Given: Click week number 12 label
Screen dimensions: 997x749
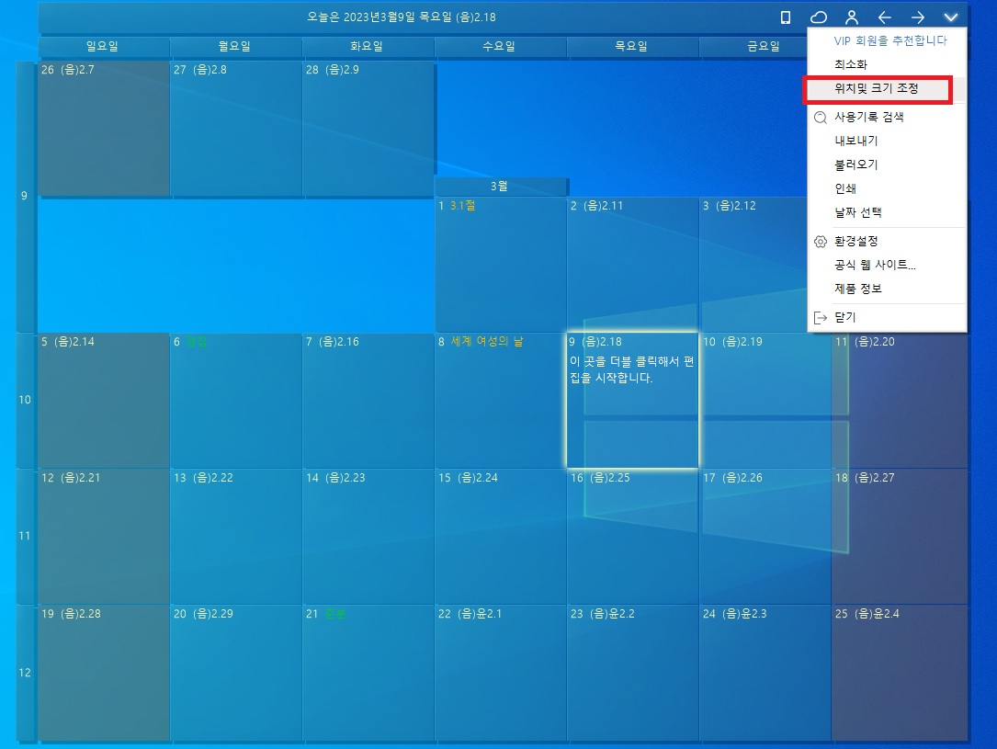Looking at the screenshot, I should [x=24, y=673].
